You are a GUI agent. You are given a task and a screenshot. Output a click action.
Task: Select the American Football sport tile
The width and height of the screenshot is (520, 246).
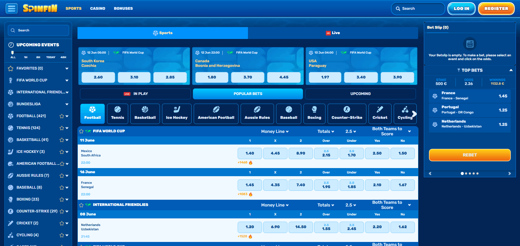[x=216, y=114]
